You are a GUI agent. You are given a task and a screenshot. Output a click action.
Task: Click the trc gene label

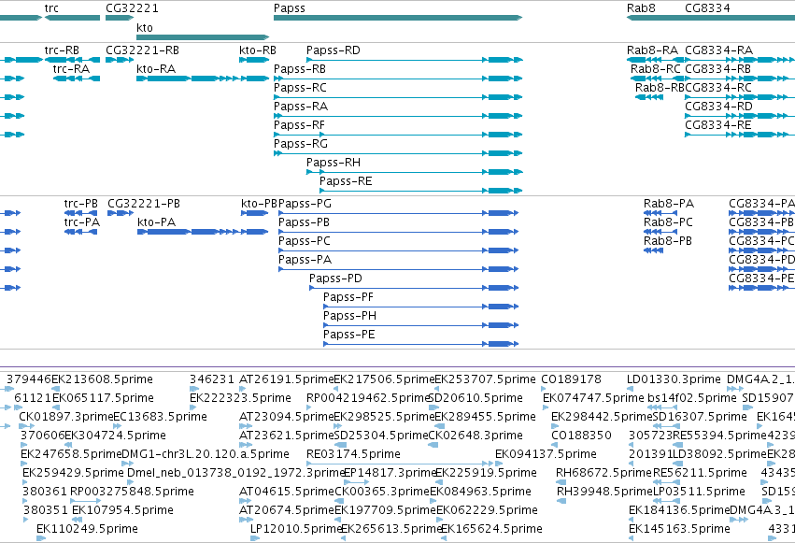click(51, 8)
